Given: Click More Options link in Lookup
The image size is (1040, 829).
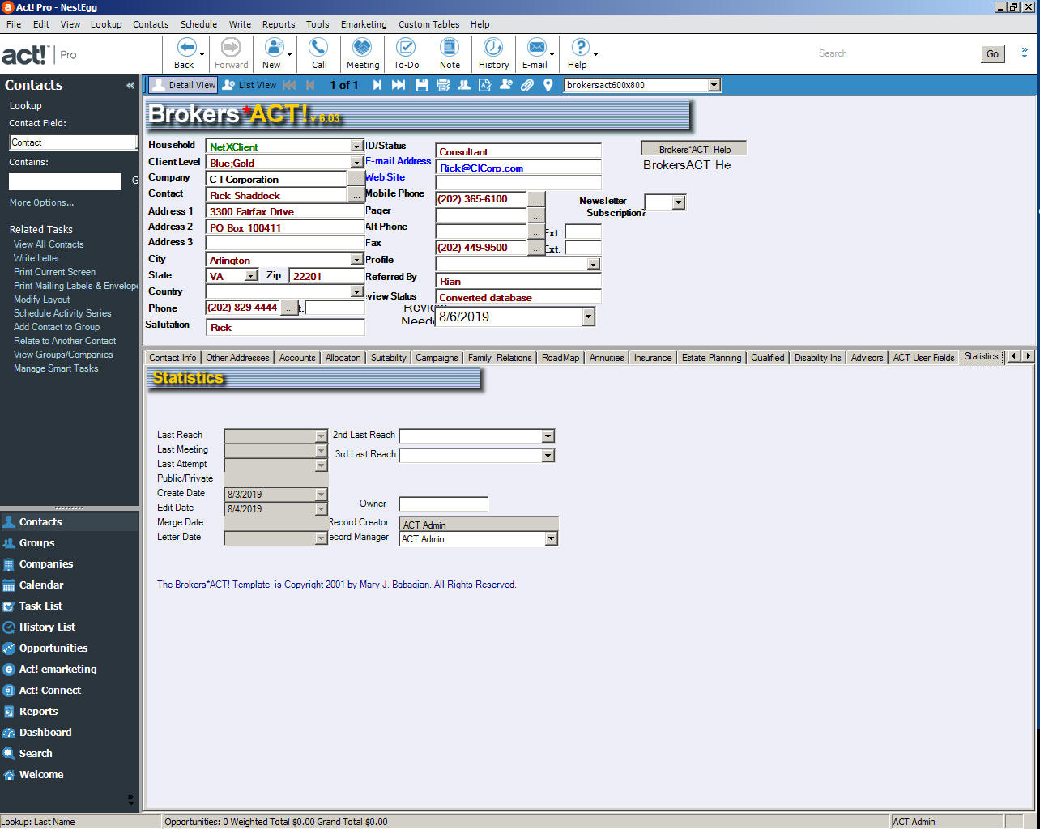Looking at the screenshot, I should pos(41,202).
